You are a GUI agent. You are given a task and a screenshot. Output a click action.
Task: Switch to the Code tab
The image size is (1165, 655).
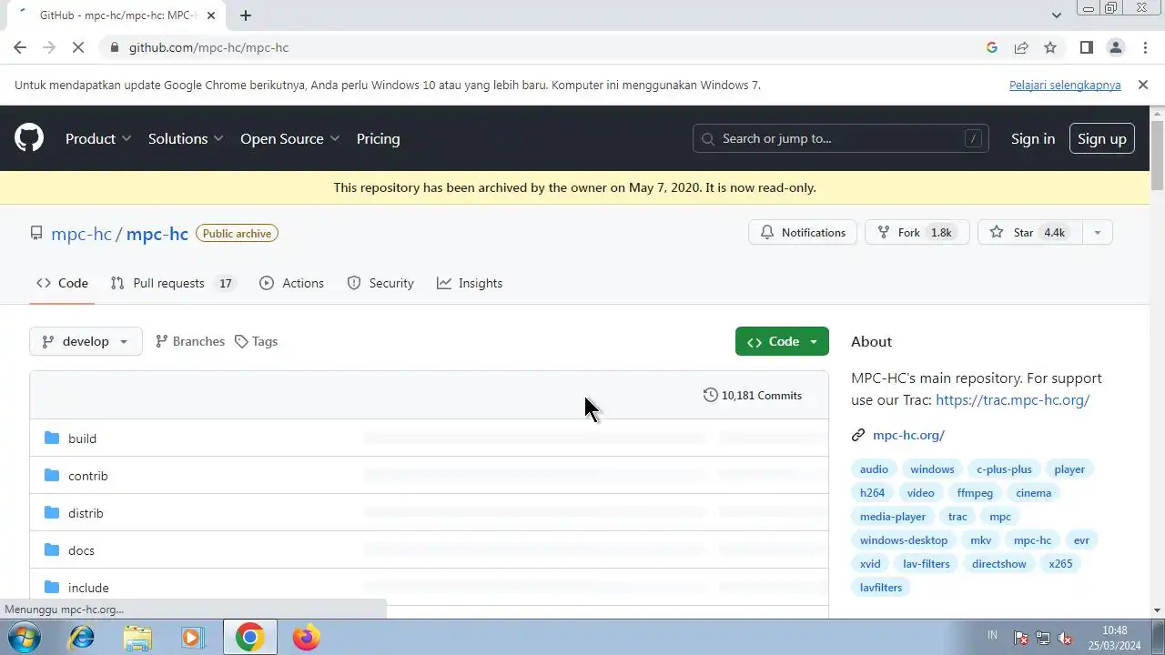click(62, 283)
